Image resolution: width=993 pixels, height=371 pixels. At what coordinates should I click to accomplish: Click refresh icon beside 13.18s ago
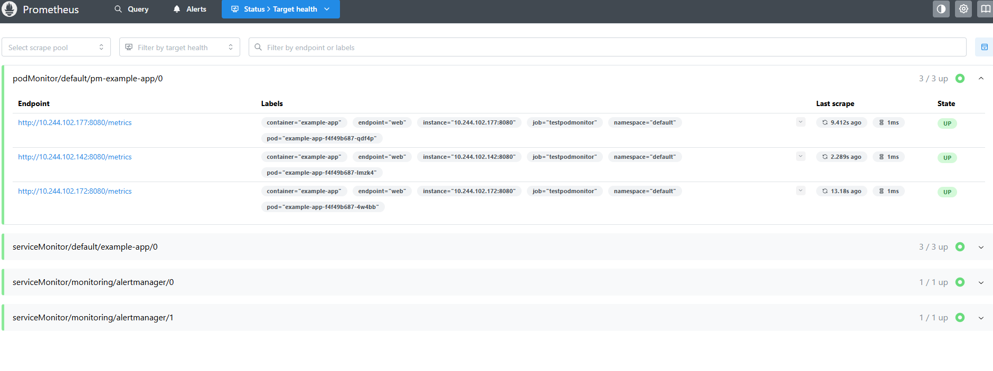pos(825,191)
